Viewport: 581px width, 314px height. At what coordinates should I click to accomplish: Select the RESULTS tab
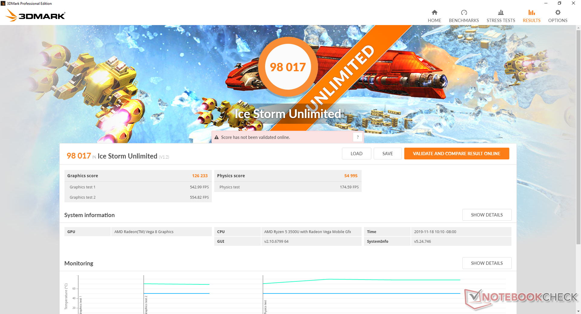(531, 16)
